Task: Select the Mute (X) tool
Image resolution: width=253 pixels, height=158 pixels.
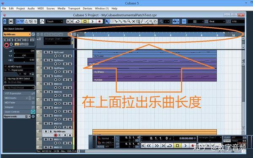Action: (133, 22)
